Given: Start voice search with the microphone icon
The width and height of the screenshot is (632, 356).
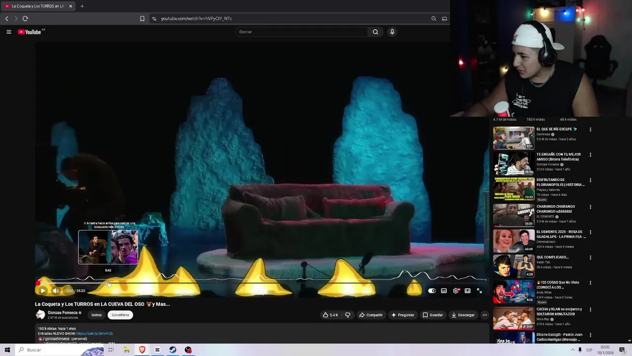Looking at the screenshot, I should point(392,32).
